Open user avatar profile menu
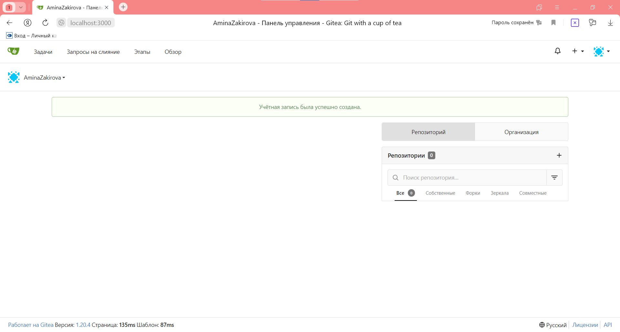The height and width of the screenshot is (332, 620). 601,51
